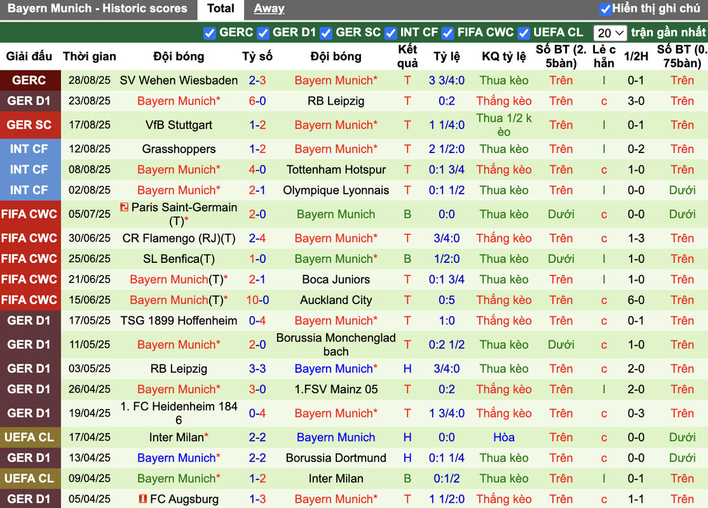Screen dimensions: 708x508
Task: Toggle the FIFA CWC filter checkbox
Action: 447,33
